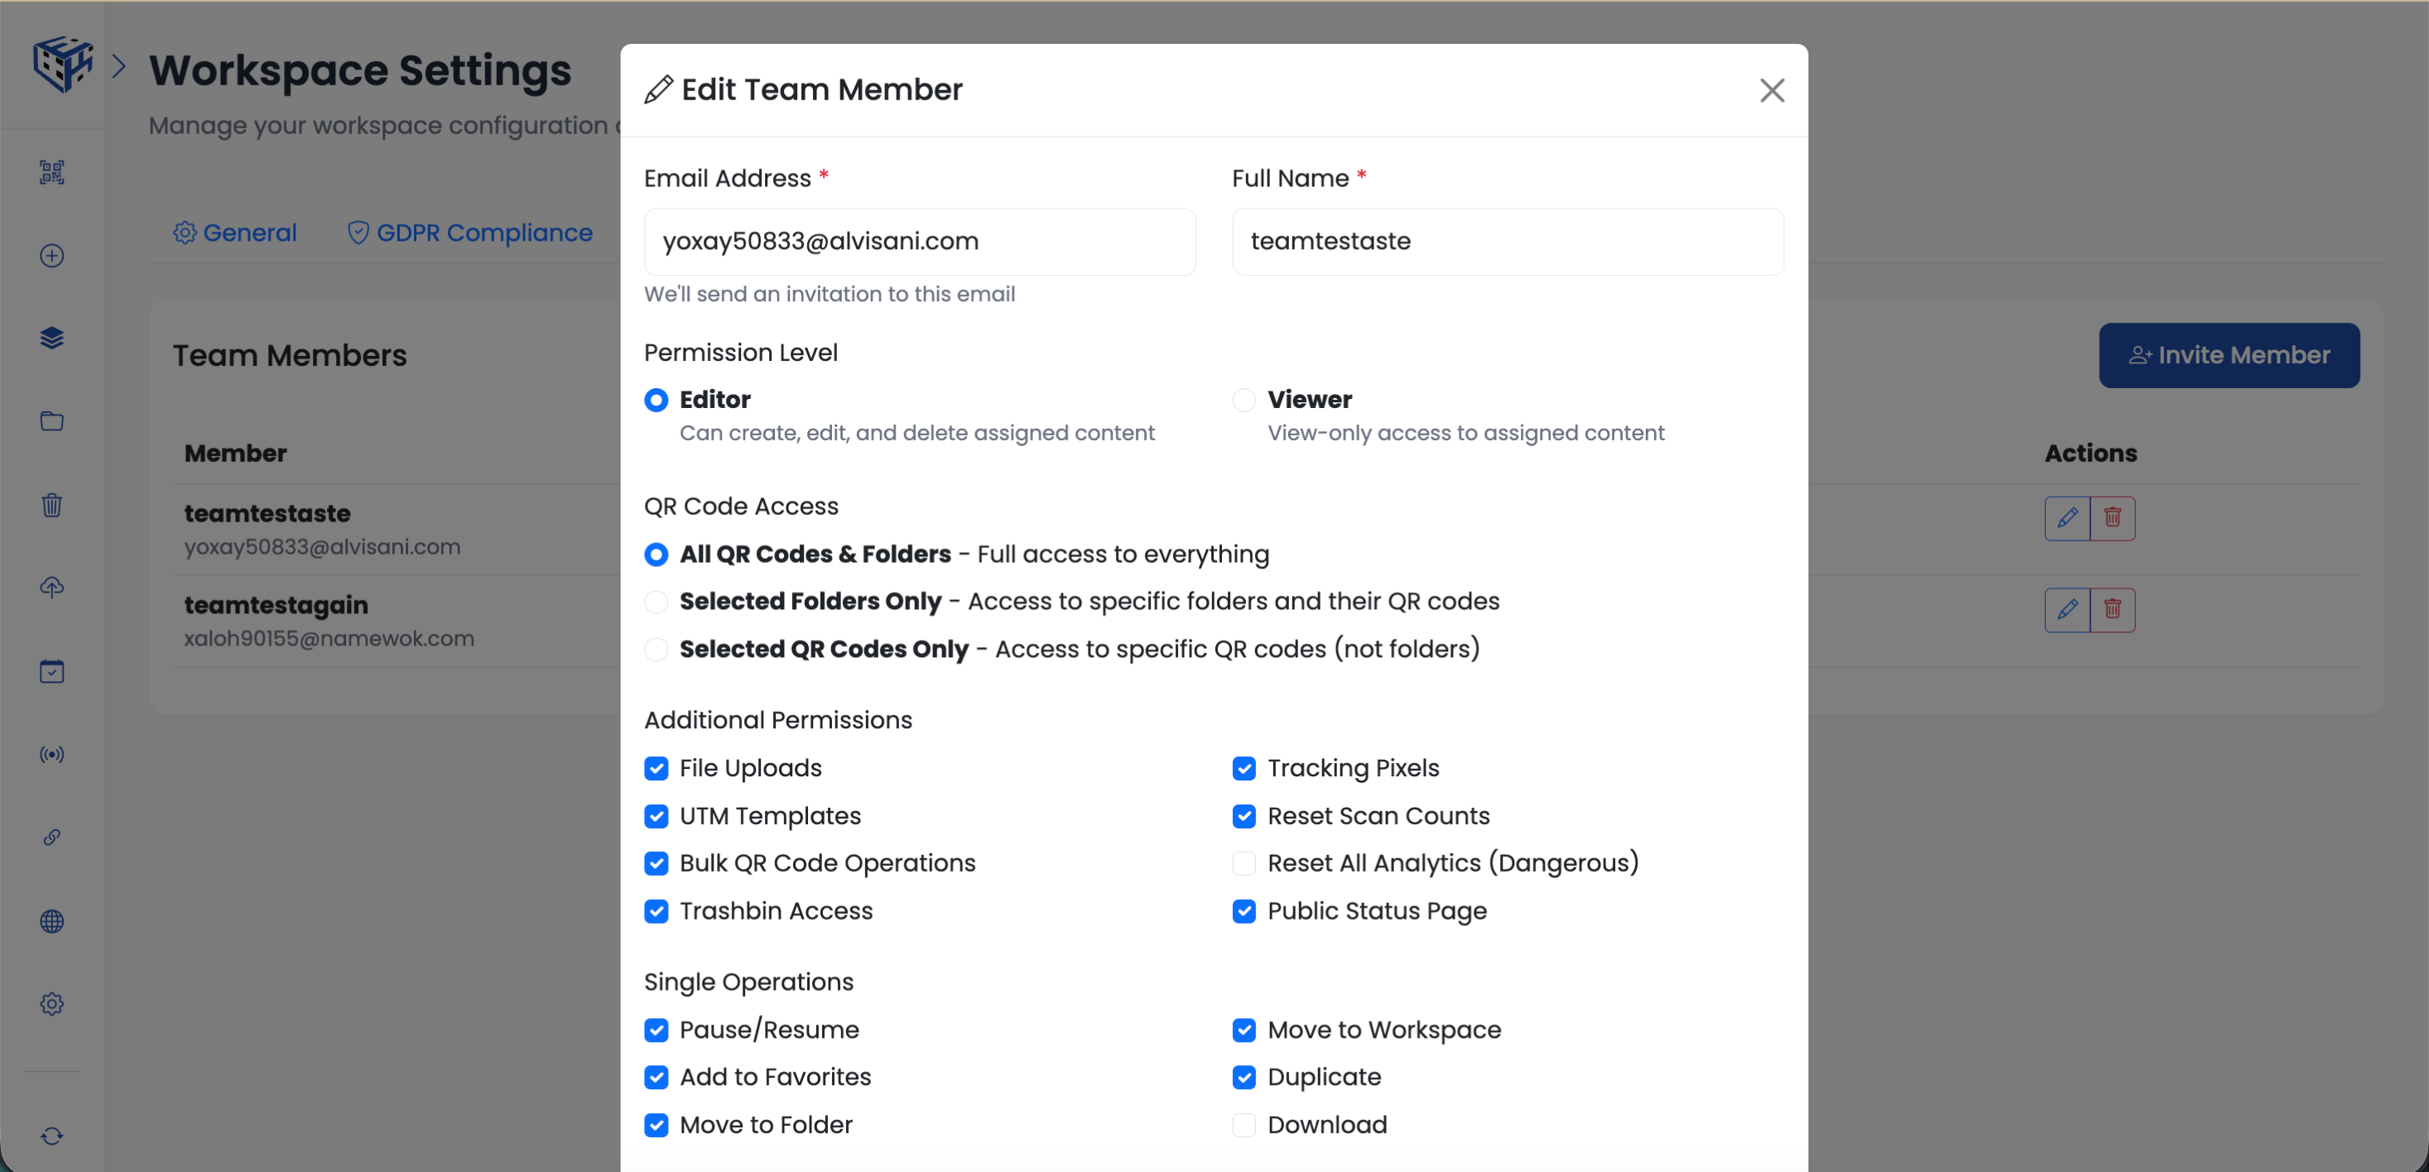Open Bulk Operations via the layers icon
This screenshot has width=2429, height=1172.
52,339
